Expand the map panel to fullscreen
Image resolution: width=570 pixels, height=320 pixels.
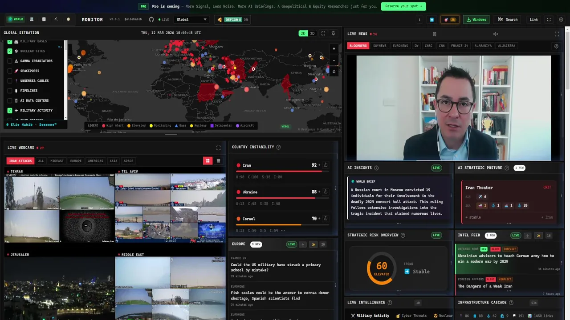(x=323, y=33)
